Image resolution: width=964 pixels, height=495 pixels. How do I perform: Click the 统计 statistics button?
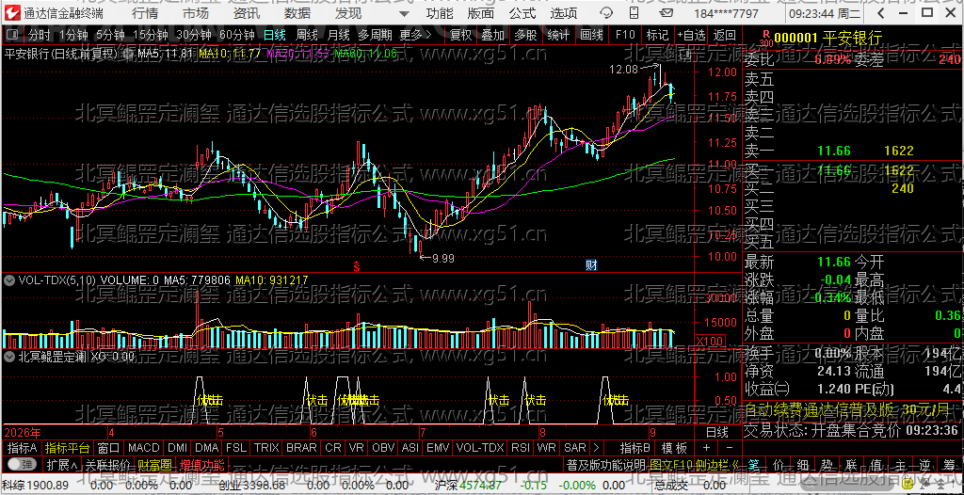click(558, 35)
